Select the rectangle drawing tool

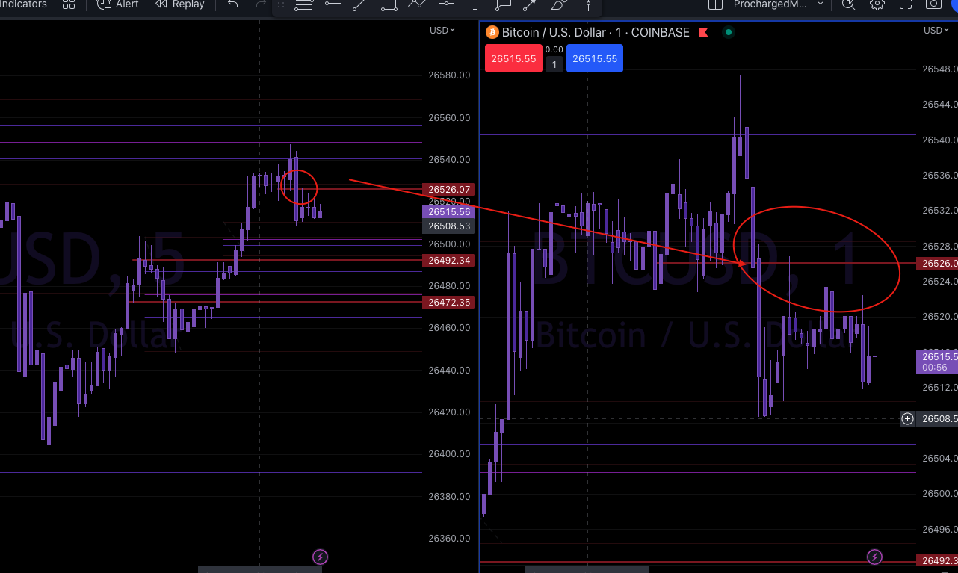point(389,5)
